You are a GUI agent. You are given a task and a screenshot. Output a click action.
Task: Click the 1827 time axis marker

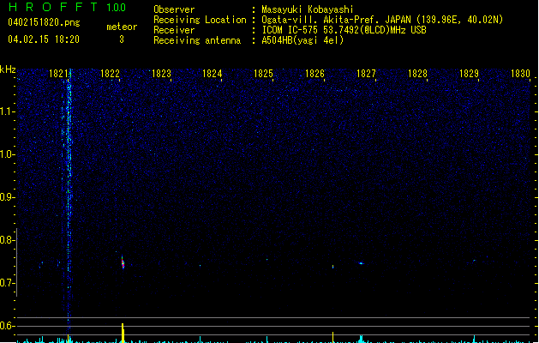click(x=366, y=74)
